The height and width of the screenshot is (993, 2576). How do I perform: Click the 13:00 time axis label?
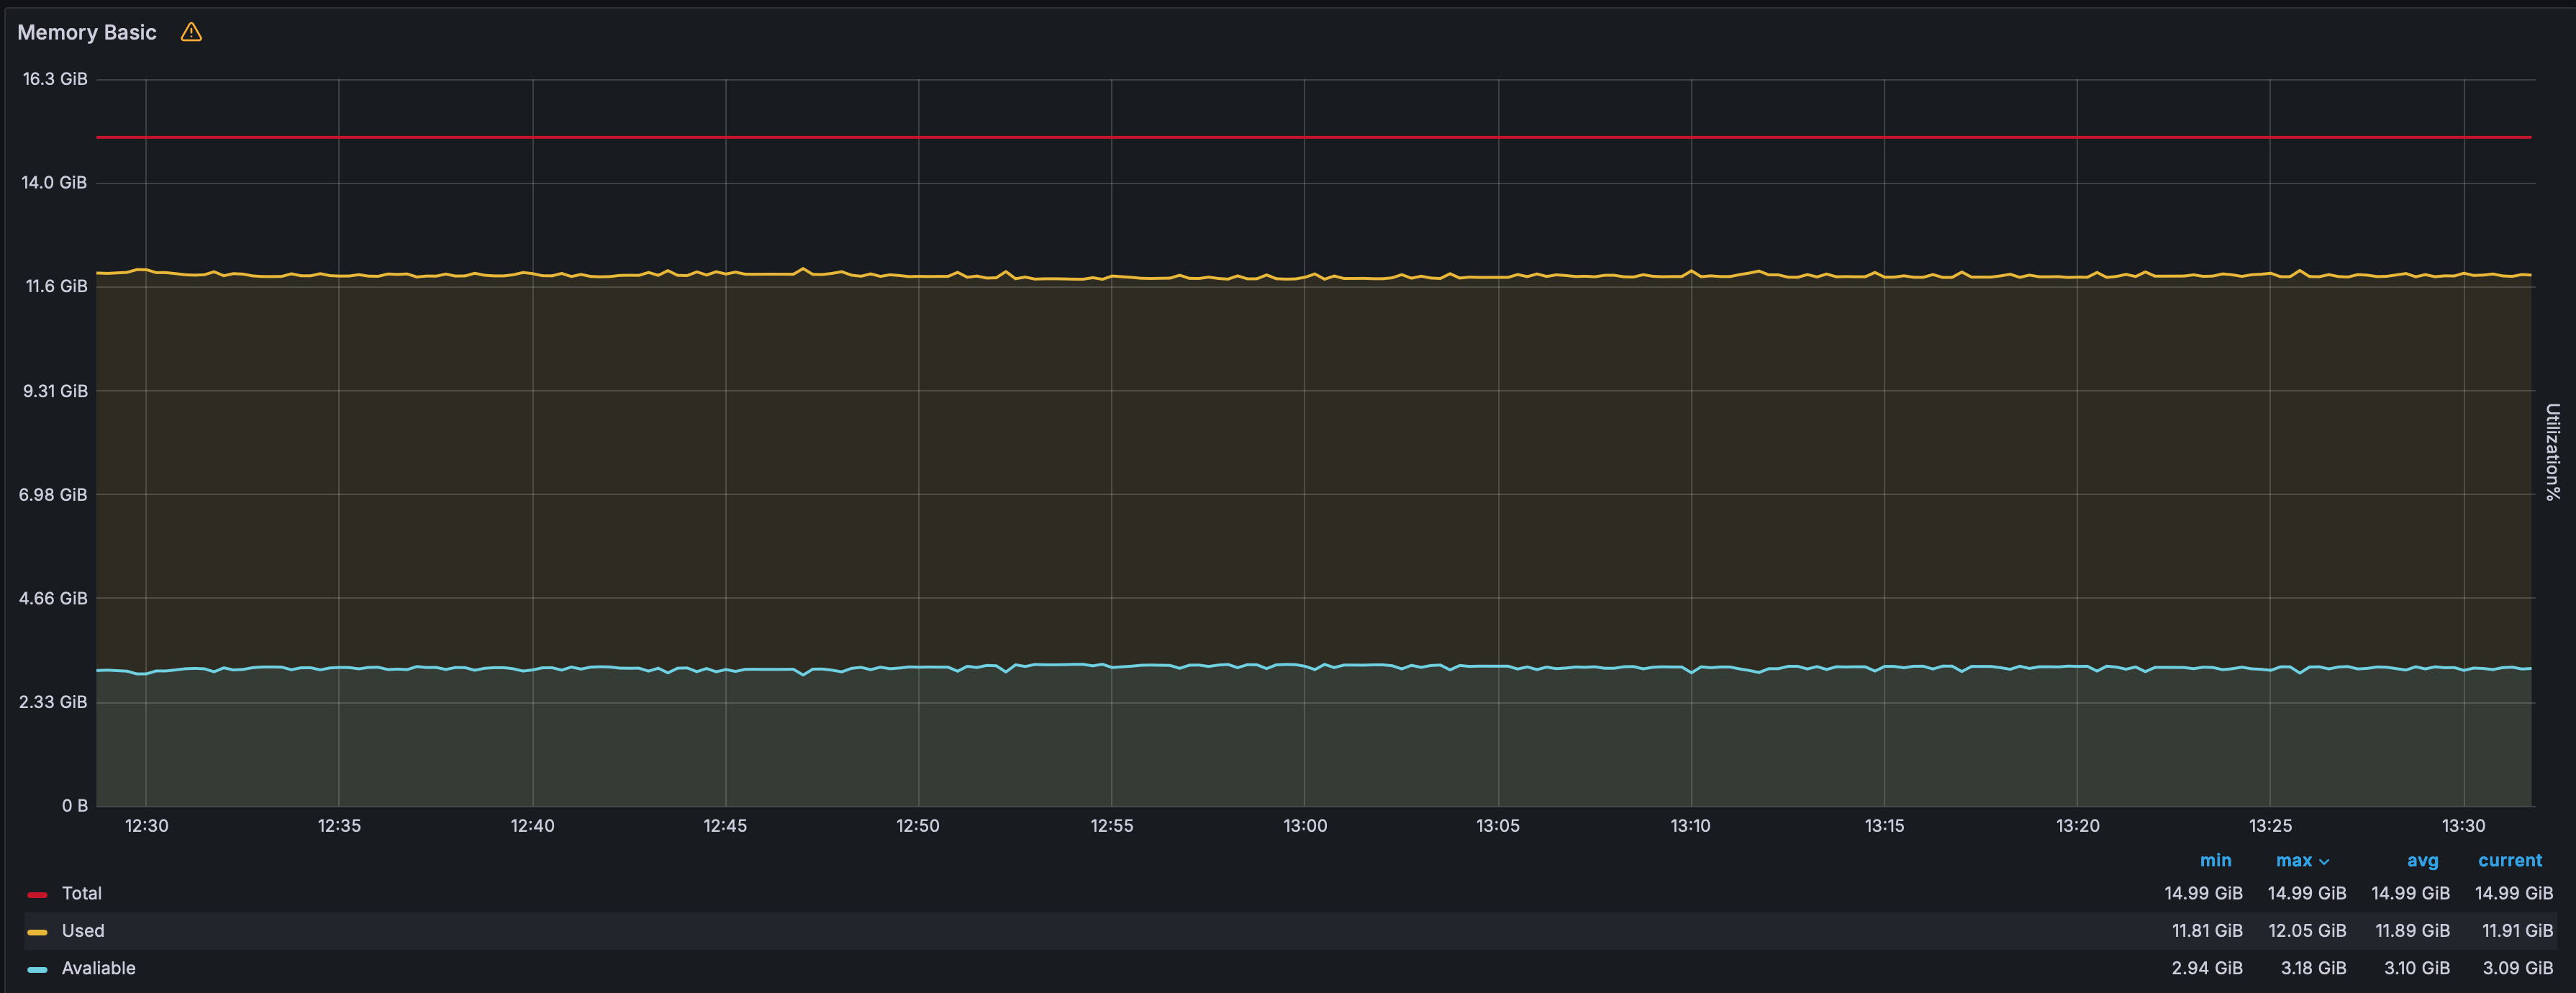(x=1305, y=825)
